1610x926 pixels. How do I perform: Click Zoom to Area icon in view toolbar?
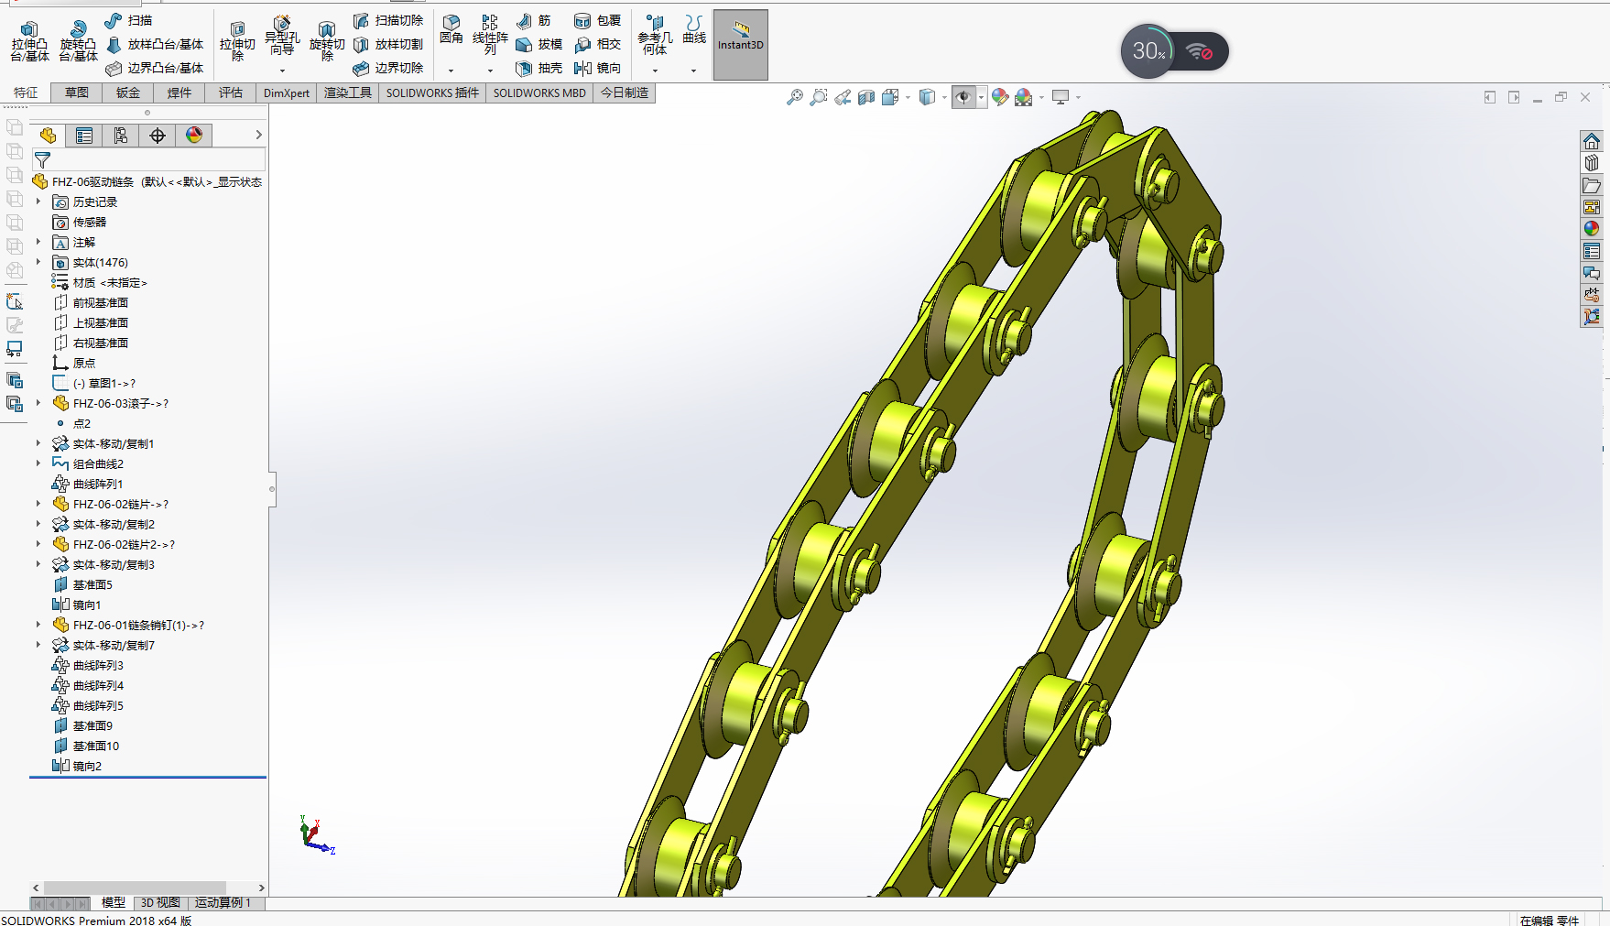pos(819,97)
